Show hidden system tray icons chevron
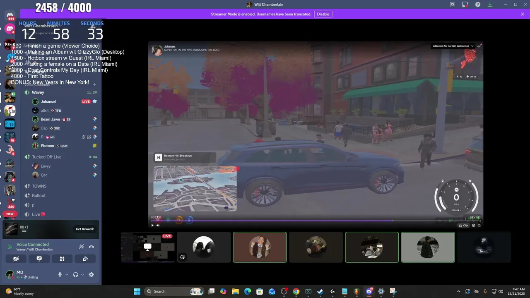 tap(458, 291)
